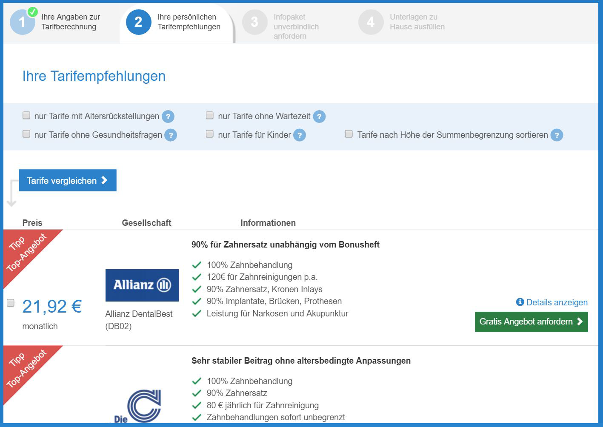
Task: Open Ihre persönlichen Tarifempfehlungen tab
Action: click(189, 22)
